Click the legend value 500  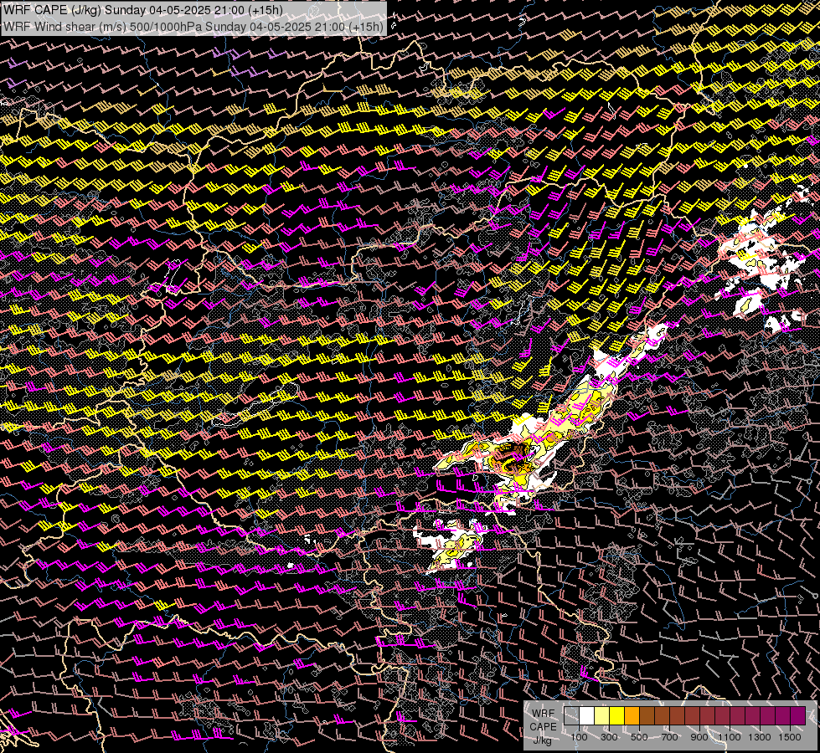tap(639, 737)
